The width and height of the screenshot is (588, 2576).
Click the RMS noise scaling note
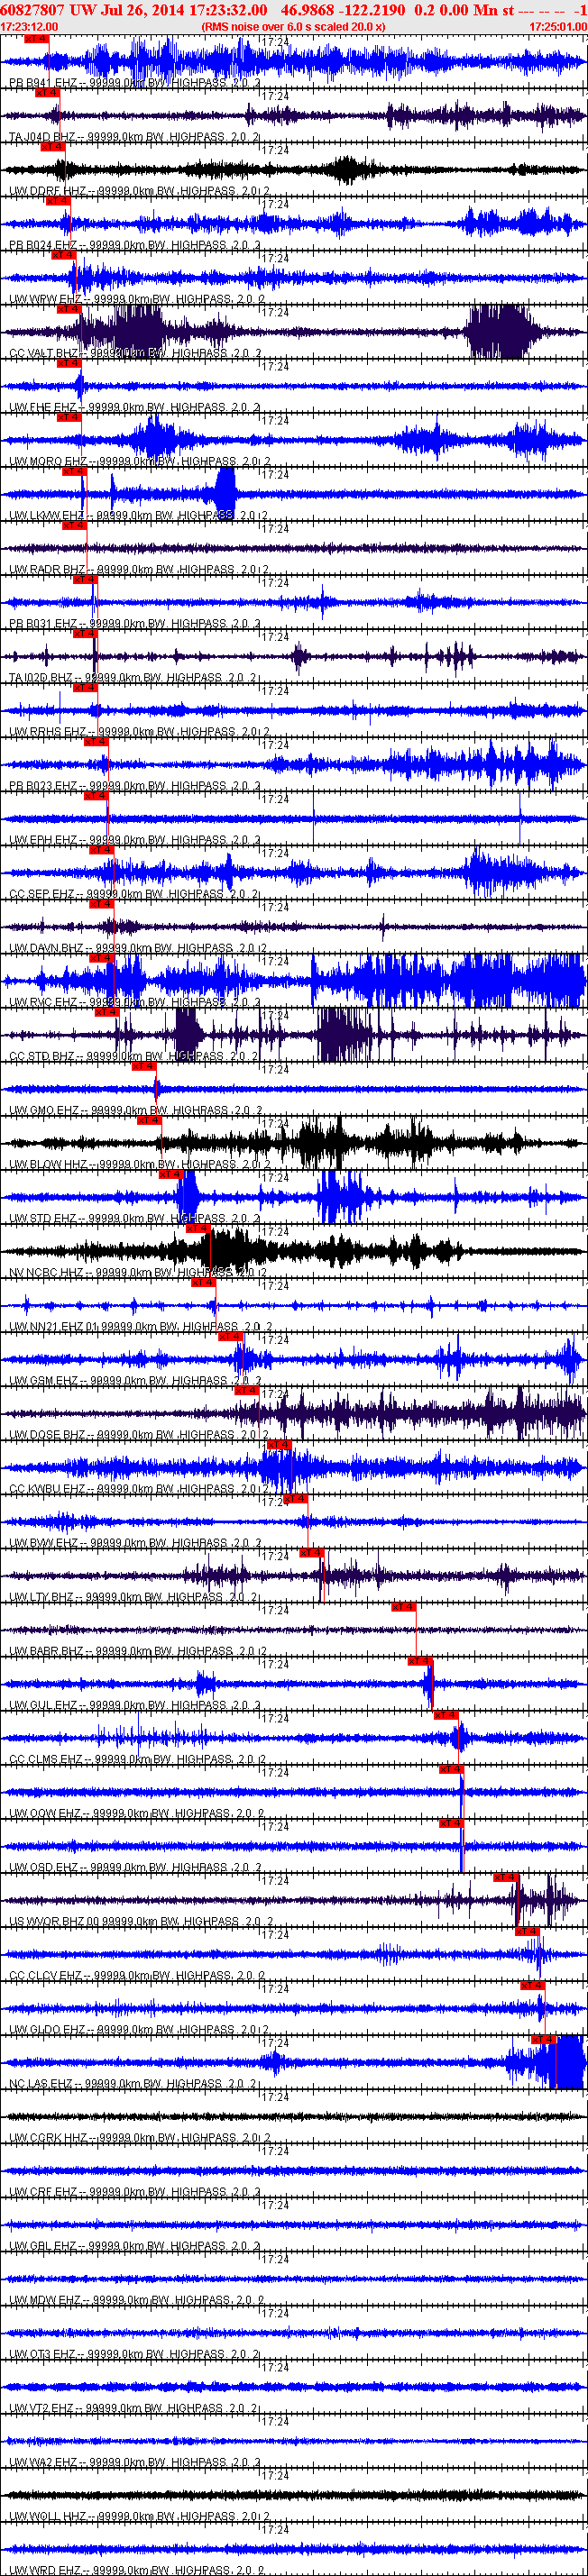(293, 26)
